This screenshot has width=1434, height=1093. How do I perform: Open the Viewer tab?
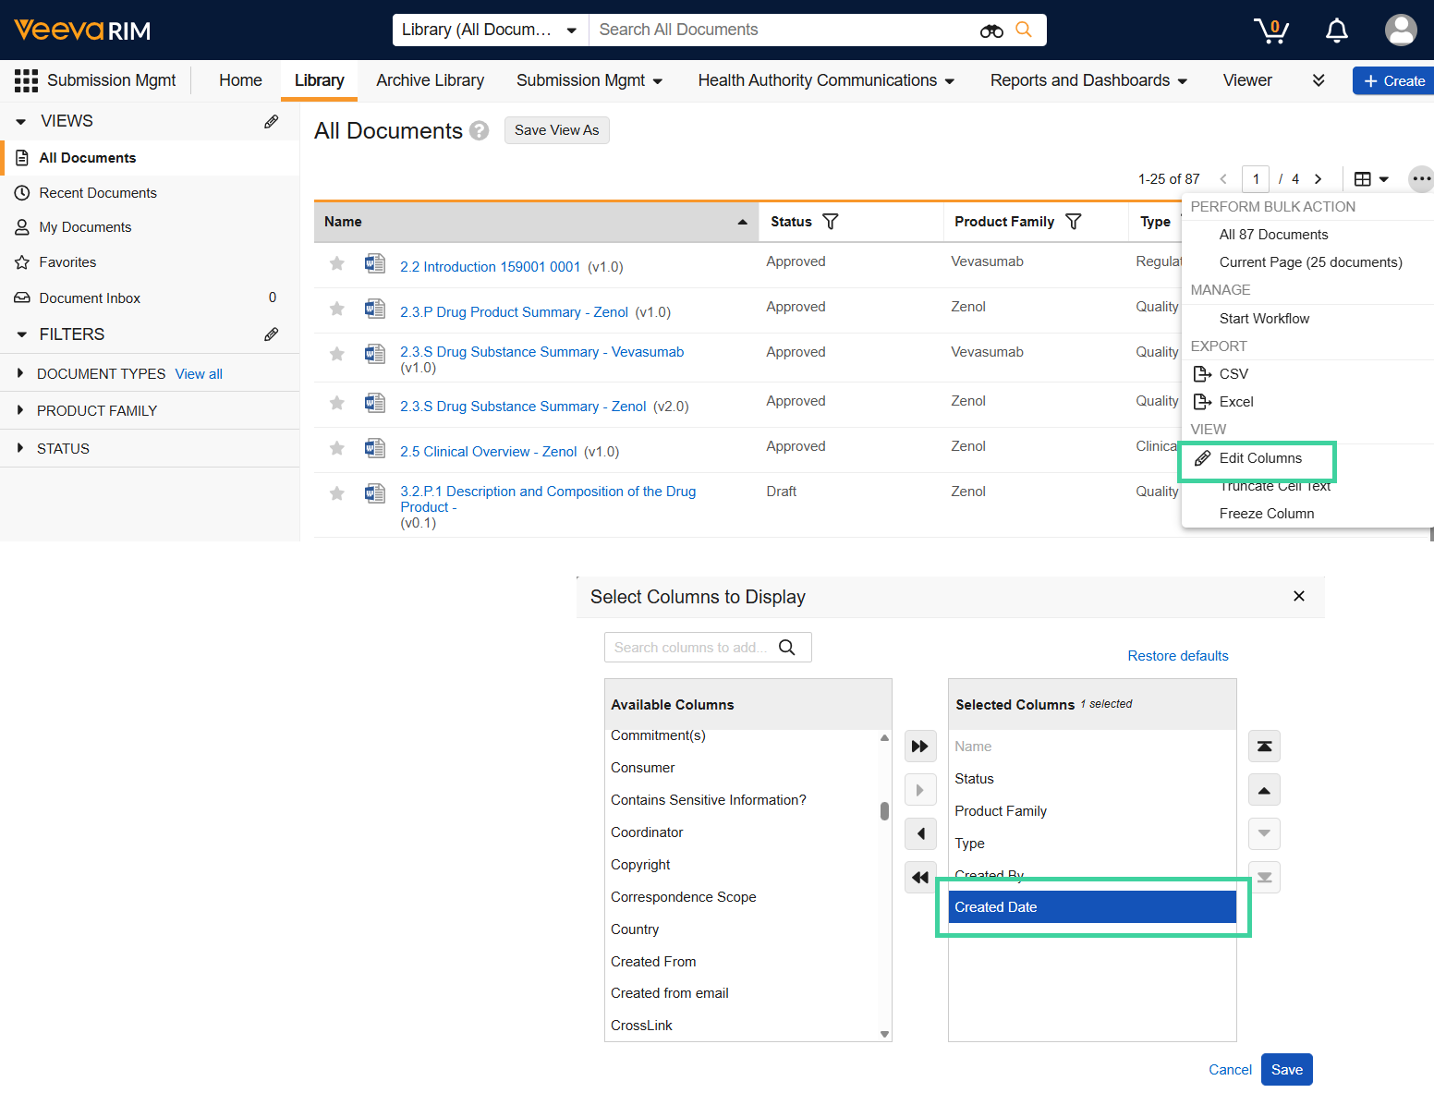(1247, 80)
